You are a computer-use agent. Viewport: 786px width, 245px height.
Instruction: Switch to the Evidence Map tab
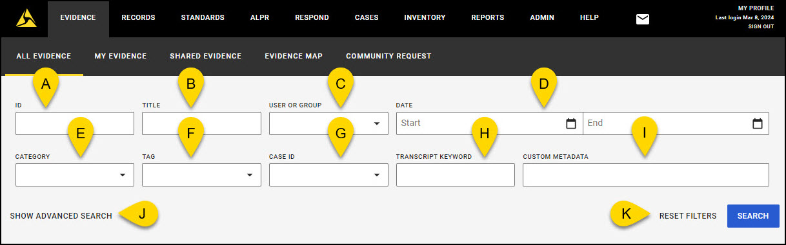coord(294,56)
